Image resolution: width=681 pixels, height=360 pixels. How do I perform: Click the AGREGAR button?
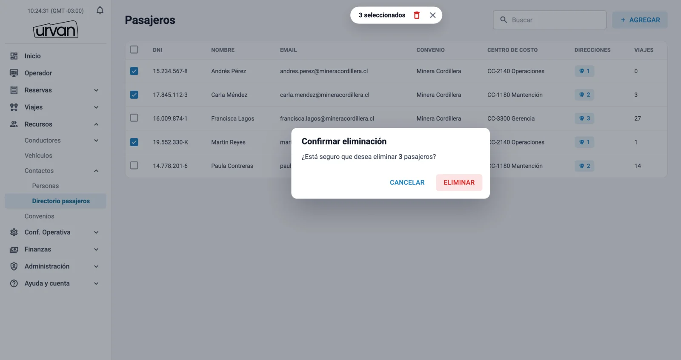tap(640, 20)
